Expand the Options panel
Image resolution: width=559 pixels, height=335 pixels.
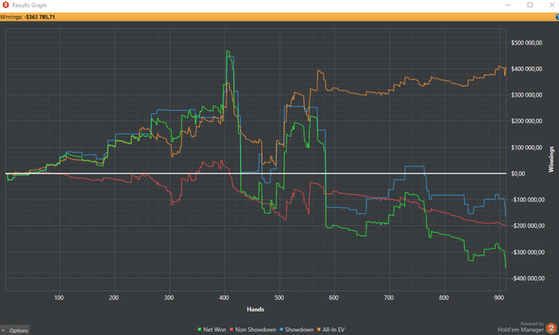tap(15, 330)
